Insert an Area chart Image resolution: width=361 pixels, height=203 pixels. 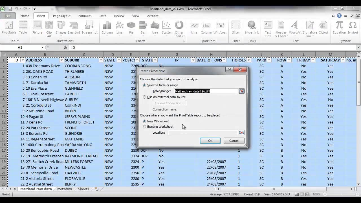(155, 28)
